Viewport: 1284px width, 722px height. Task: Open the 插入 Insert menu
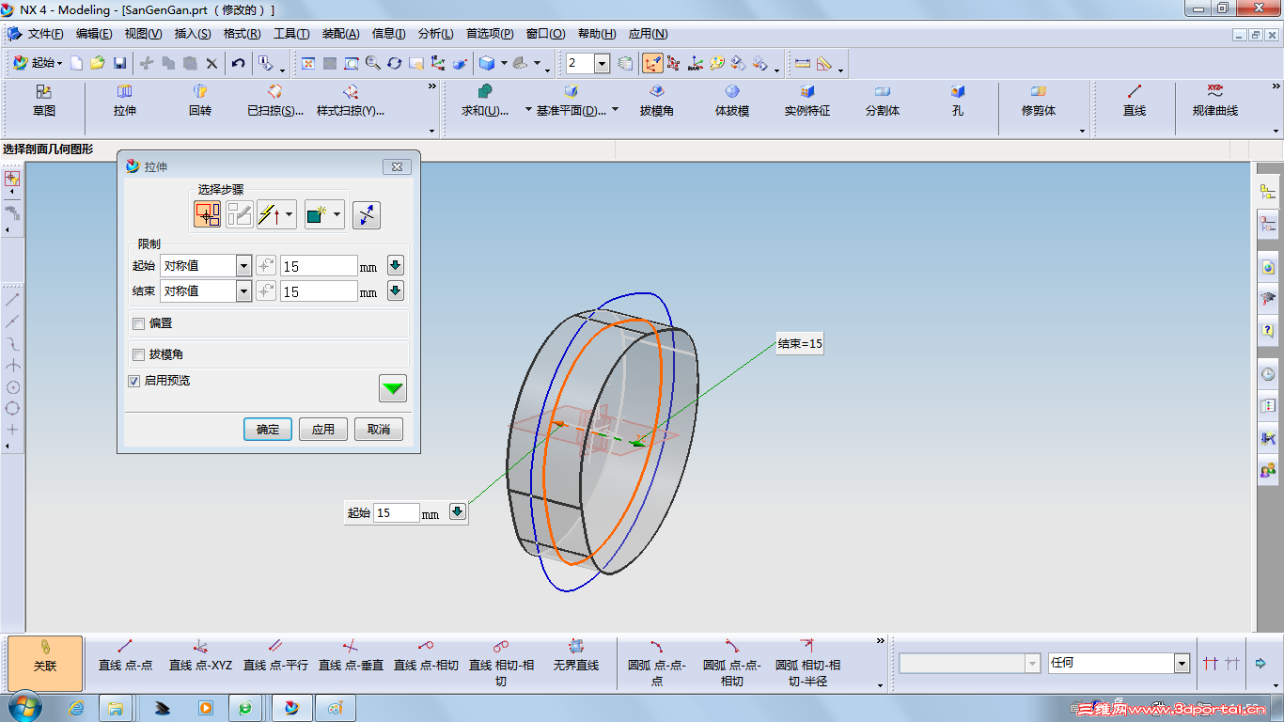[x=193, y=34]
